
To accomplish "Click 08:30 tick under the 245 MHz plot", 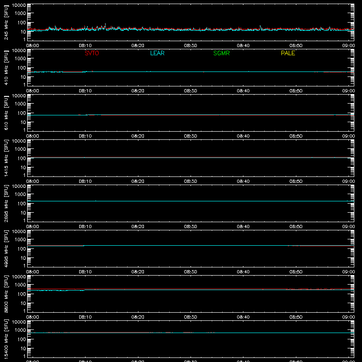I will pyautogui.click(x=191, y=46).
